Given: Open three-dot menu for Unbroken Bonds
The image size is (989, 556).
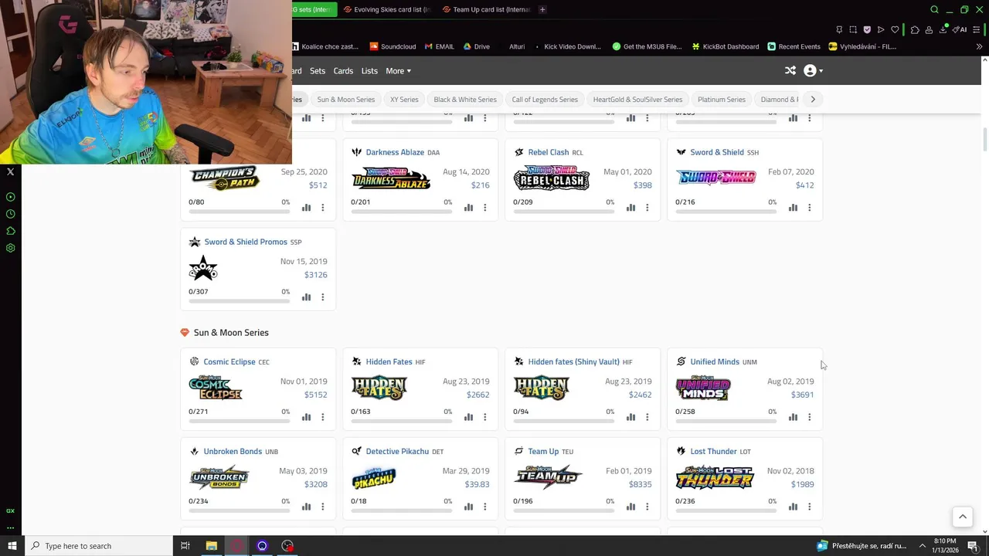Looking at the screenshot, I should [x=323, y=507].
